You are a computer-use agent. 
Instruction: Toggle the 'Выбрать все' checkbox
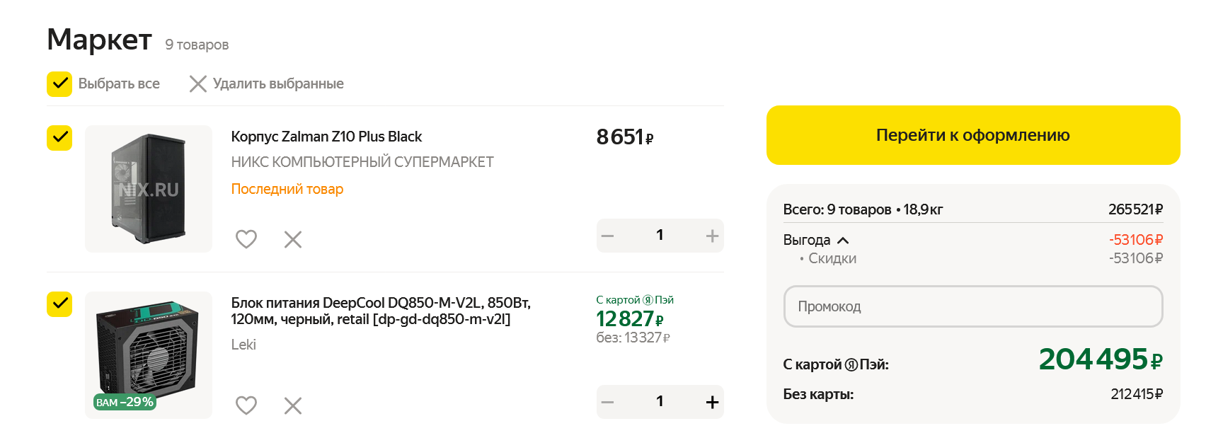pos(59,84)
